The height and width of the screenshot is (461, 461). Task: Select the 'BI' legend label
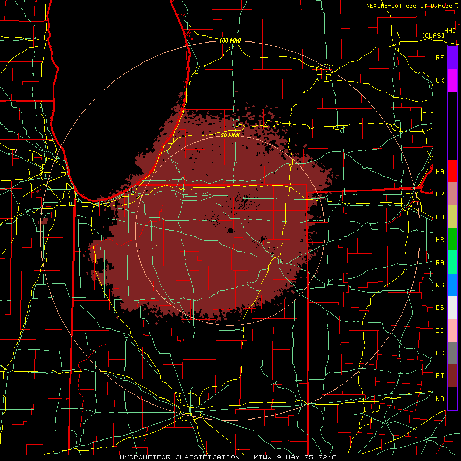[439, 376]
